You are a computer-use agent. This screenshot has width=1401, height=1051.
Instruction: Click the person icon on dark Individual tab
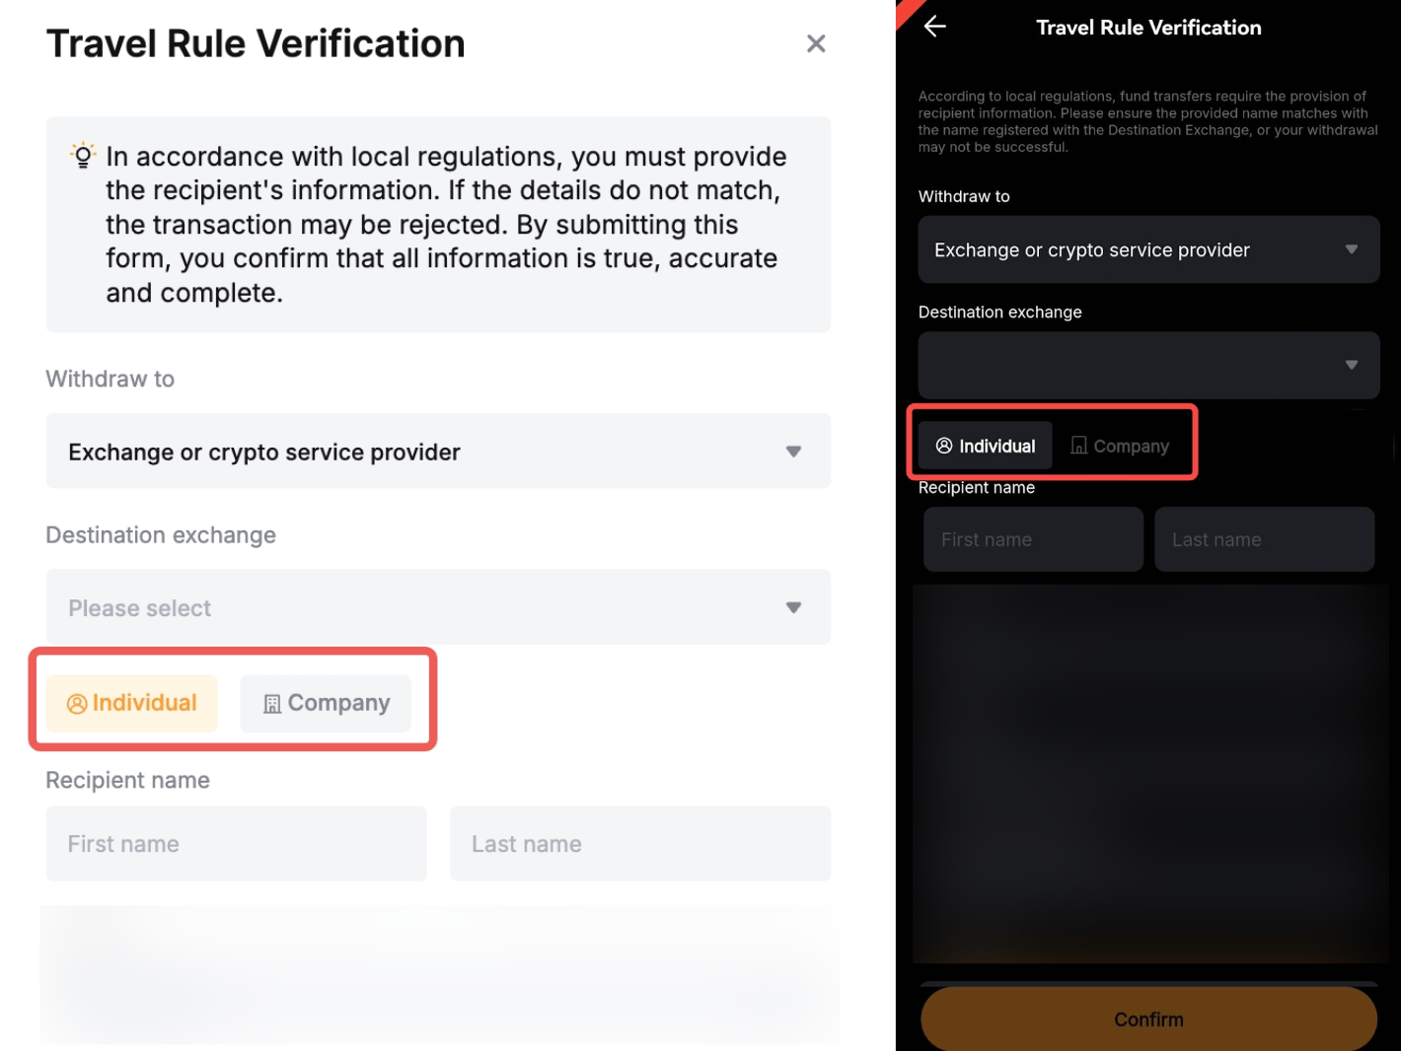pos(944,446)
